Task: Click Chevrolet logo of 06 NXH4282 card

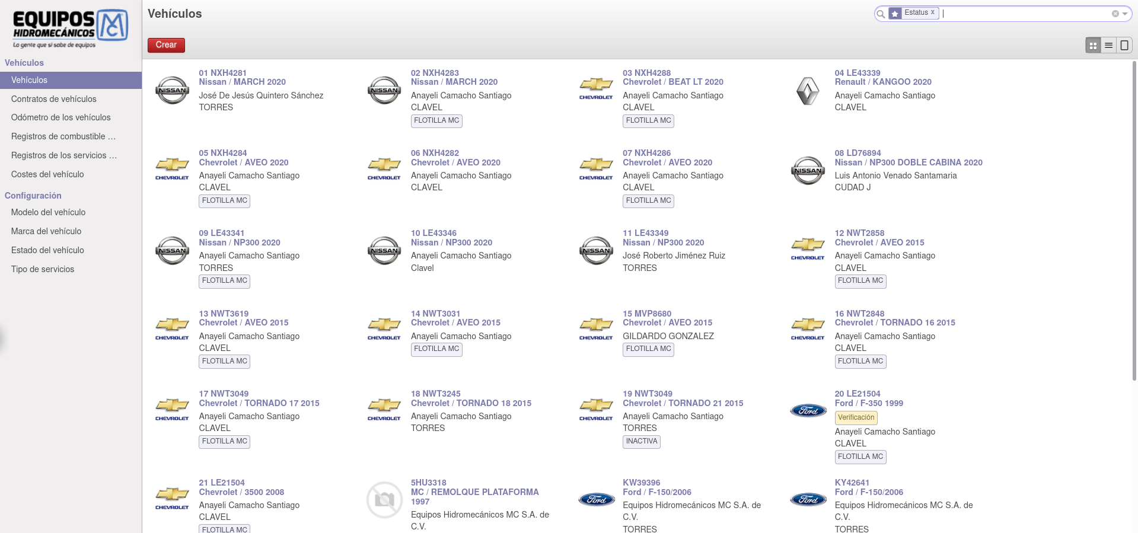Action: (x=384, y=168)
